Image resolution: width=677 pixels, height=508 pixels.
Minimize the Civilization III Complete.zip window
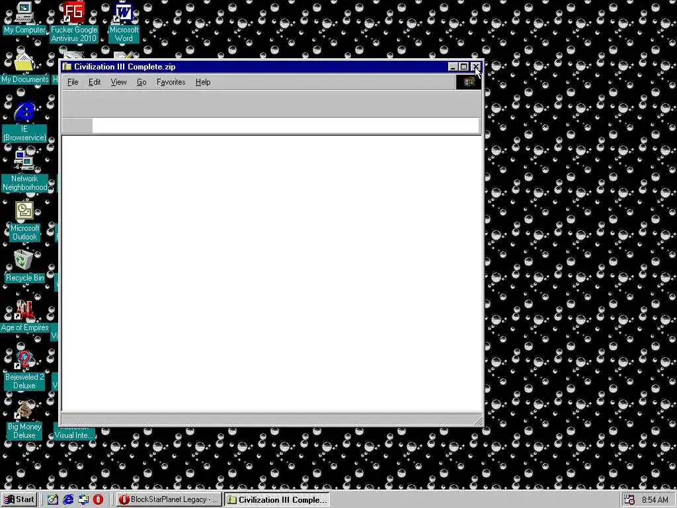click(452, 67)
